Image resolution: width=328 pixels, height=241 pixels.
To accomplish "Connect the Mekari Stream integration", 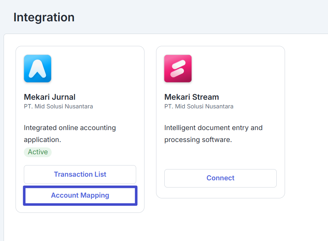I will point(220,178).
